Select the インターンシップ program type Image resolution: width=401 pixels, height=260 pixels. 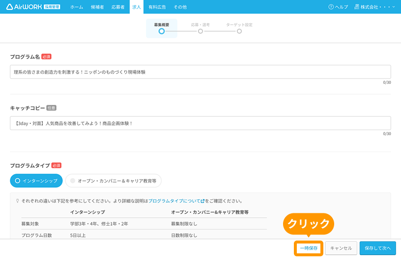point(36,181)
